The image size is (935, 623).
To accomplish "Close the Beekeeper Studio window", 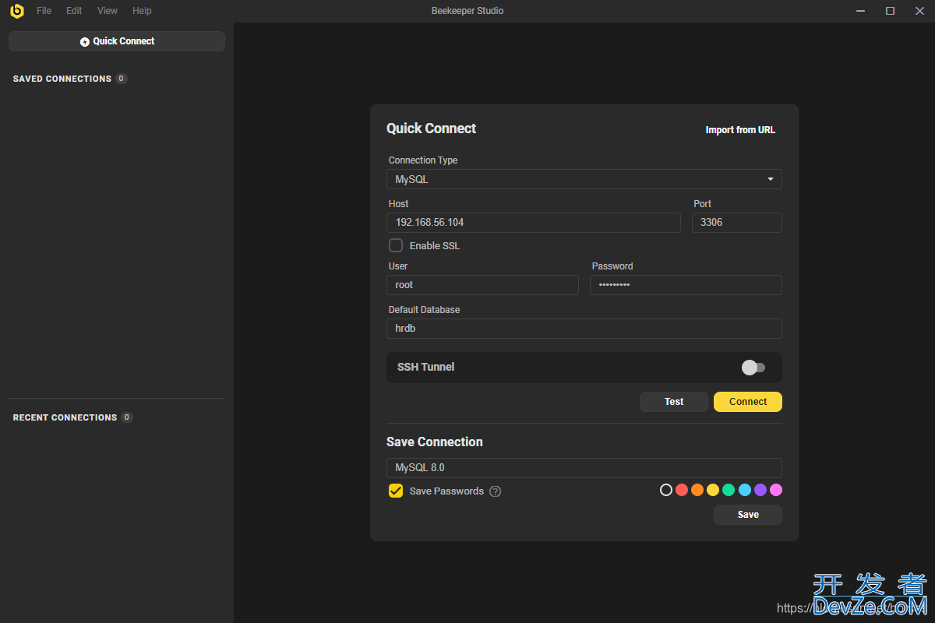I will 919,11.
